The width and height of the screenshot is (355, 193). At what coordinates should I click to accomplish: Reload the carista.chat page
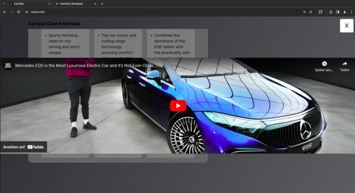(x=18, y=12)
